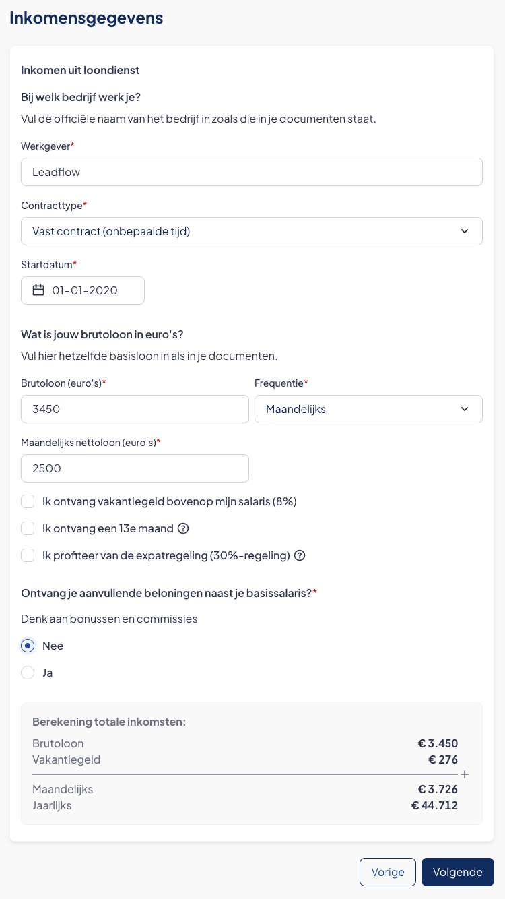The width and height of the screenshot is (505, 899).
Task: Open help tooltip for 13e maand
Action: pos(183,528)
